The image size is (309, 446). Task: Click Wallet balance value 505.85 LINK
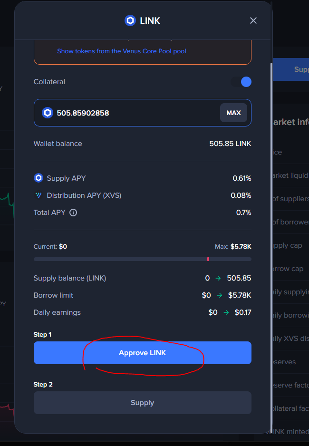click(230, 144)
